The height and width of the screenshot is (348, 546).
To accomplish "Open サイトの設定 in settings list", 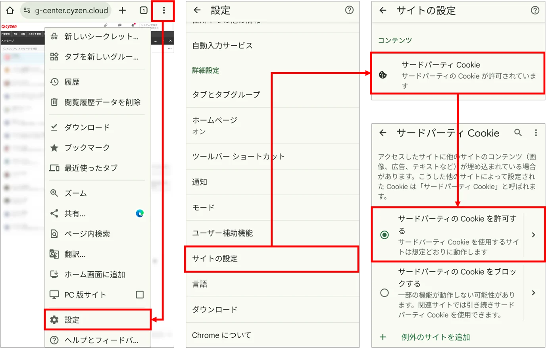I will (x=272, y=259).
